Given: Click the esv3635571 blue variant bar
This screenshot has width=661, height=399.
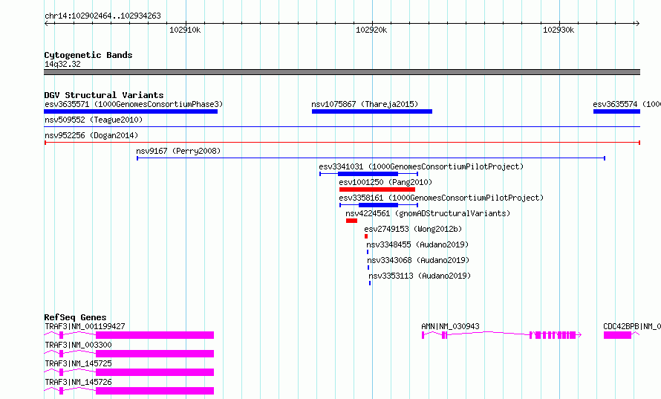Looking at the screenshot, I should click(x=131, y=111).
